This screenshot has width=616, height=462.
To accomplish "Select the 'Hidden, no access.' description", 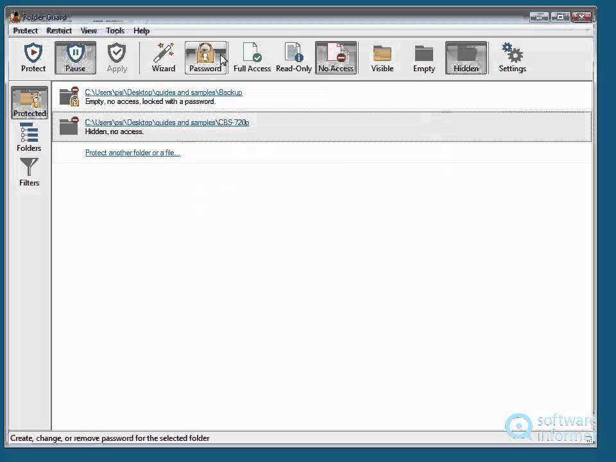I will pyautogui.click(x=114, y=132).
